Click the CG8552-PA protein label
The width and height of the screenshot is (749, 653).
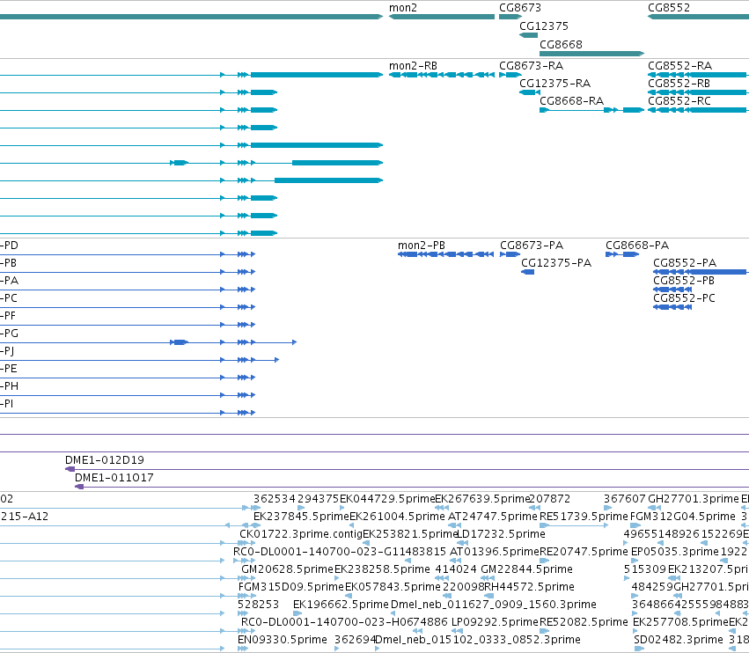point(685,263)
